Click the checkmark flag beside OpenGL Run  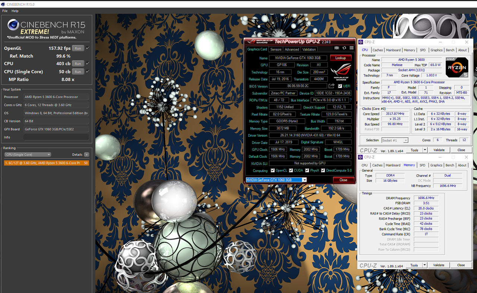point(87,48)
